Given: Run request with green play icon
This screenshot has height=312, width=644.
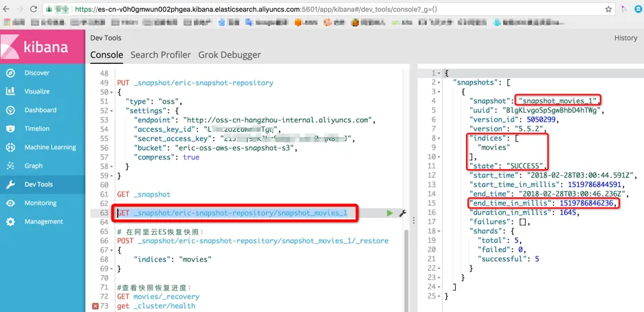Looking at the screenshot, I should (390, 213).
